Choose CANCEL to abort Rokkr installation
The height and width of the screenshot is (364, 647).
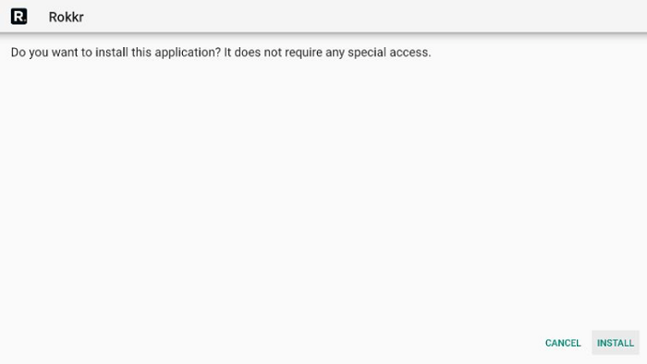click(x=563, y=343)
